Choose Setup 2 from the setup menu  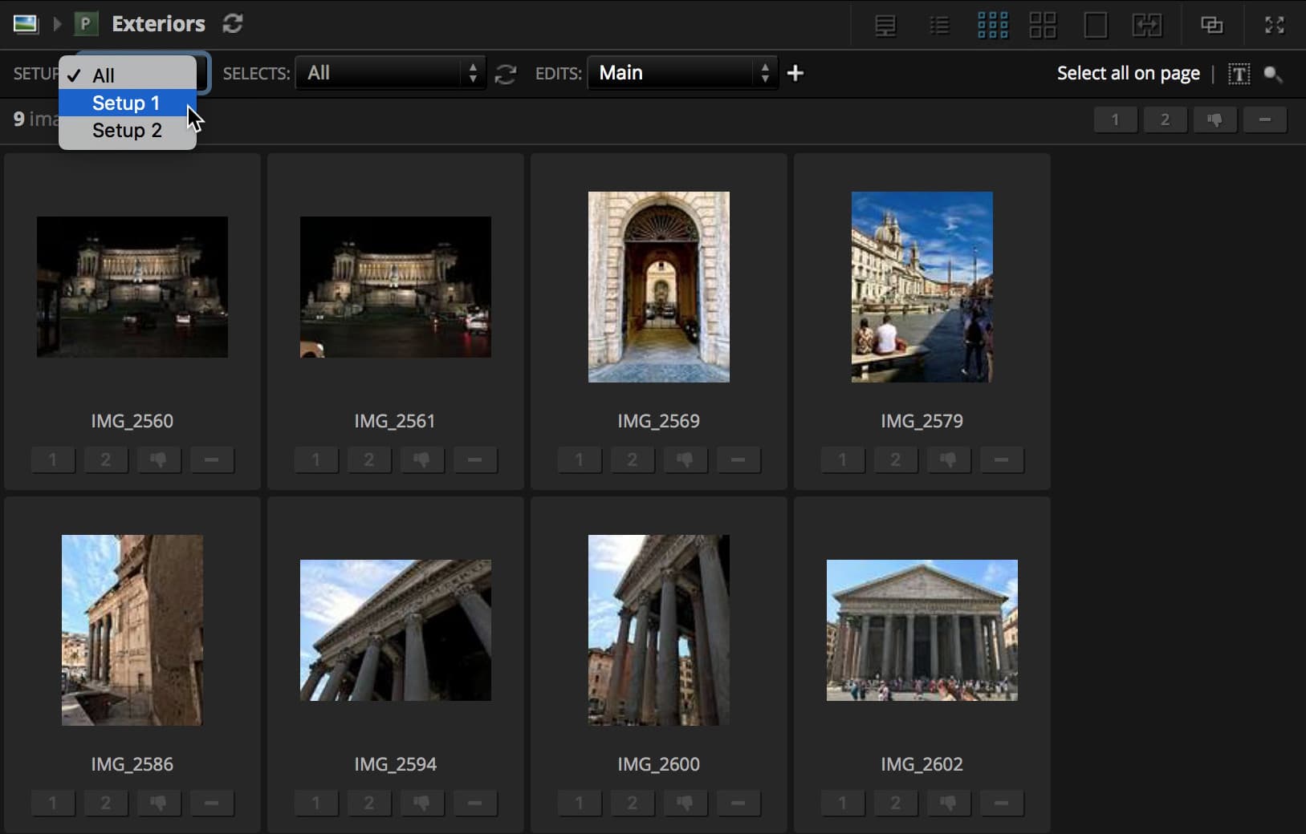(x=127, y=131)
